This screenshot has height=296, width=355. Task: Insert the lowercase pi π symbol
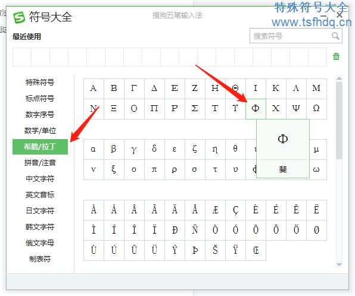[x=154, y=169]
